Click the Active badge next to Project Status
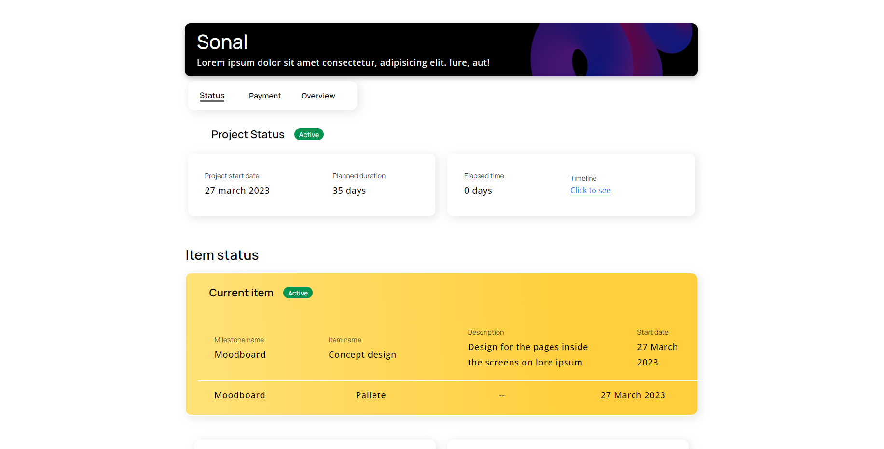 [x=308, y=134]
